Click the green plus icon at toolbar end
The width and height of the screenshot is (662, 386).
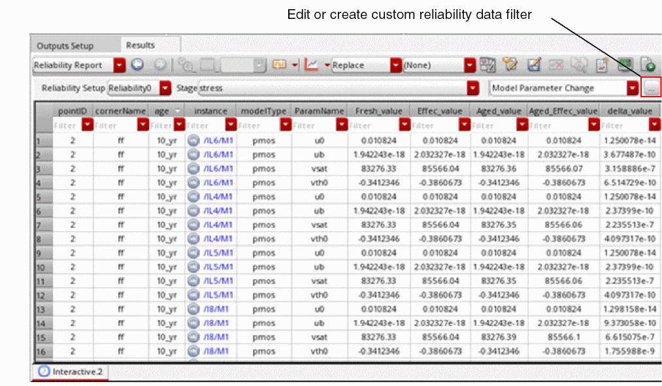648,65
